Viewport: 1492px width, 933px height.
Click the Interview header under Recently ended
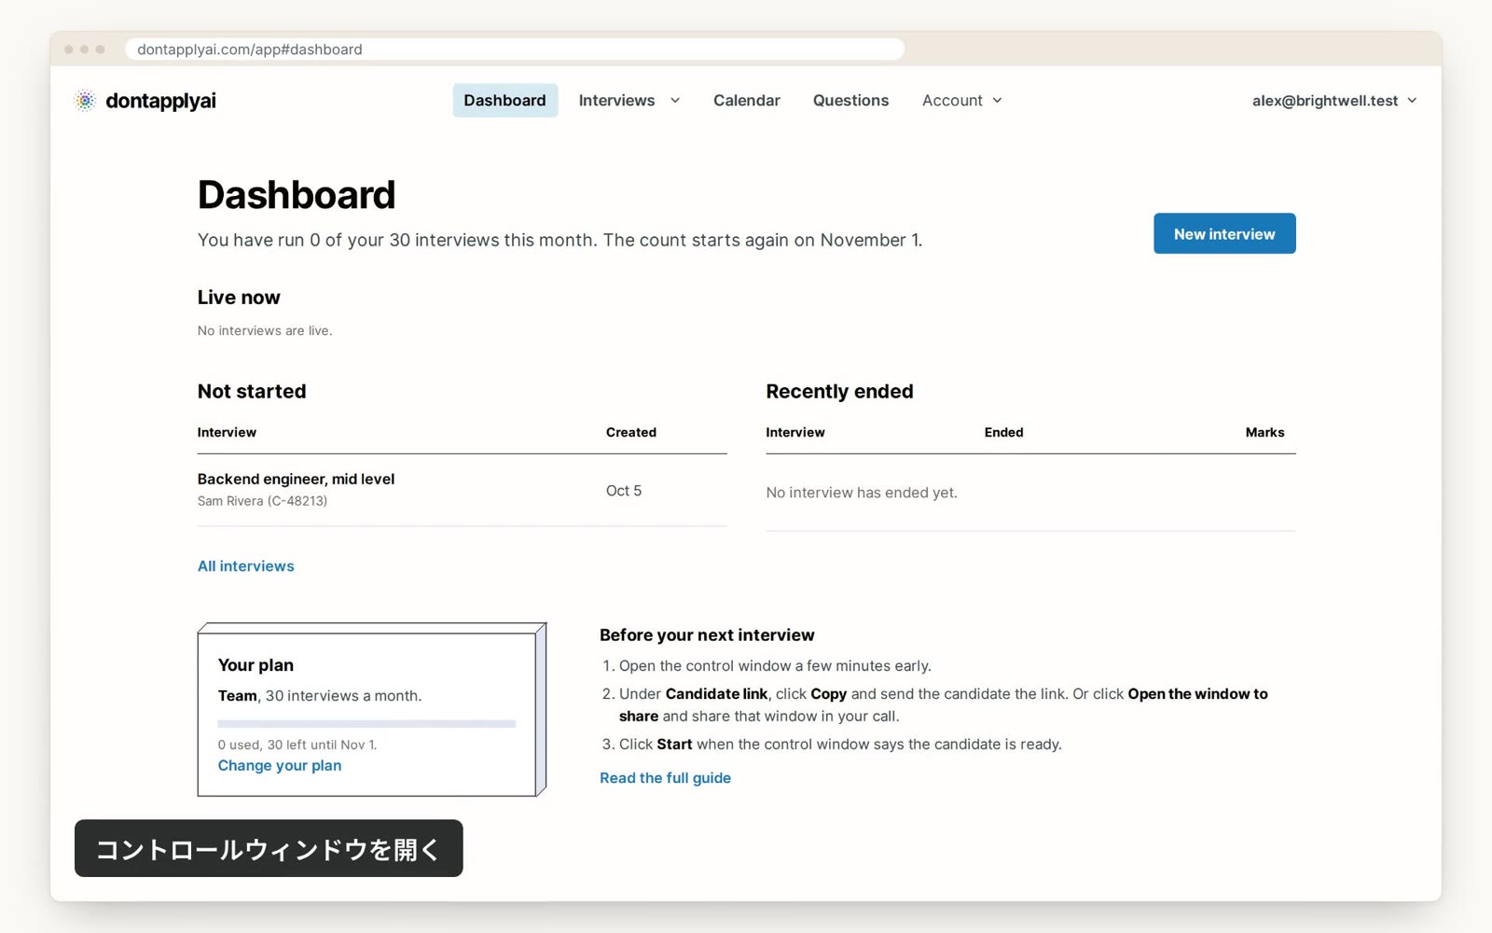795,432
